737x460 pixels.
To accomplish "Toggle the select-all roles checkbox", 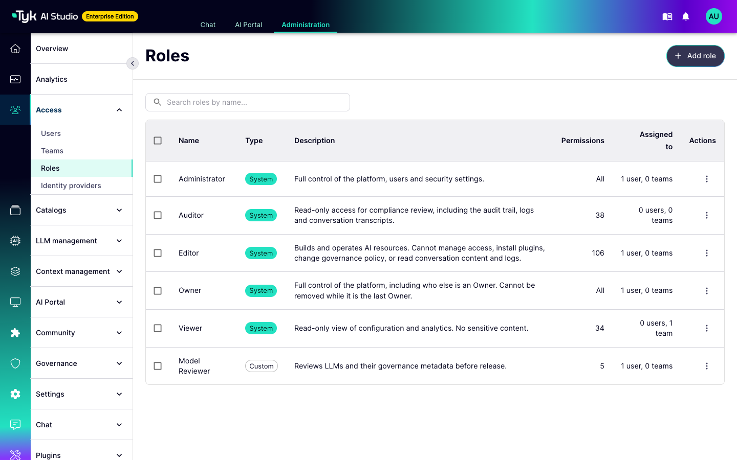I will pyautogui.click(x=158, y=141).
